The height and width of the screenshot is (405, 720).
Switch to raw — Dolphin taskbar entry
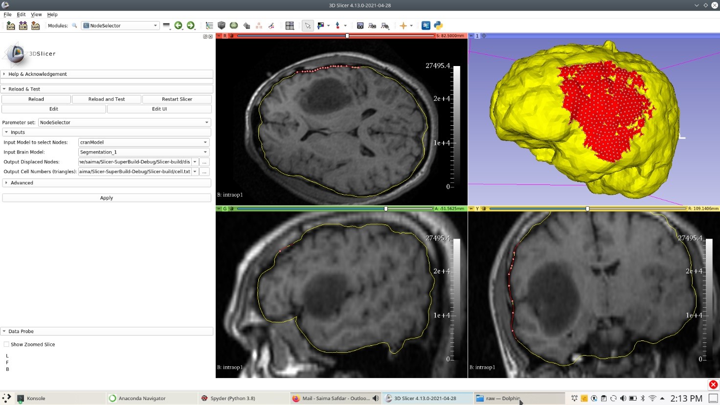(519, 398)
